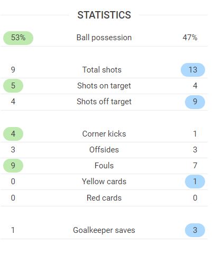Select the blue 13 total shots badge
The width and height of the screenshot is (213, 253).
click(193, 70)
